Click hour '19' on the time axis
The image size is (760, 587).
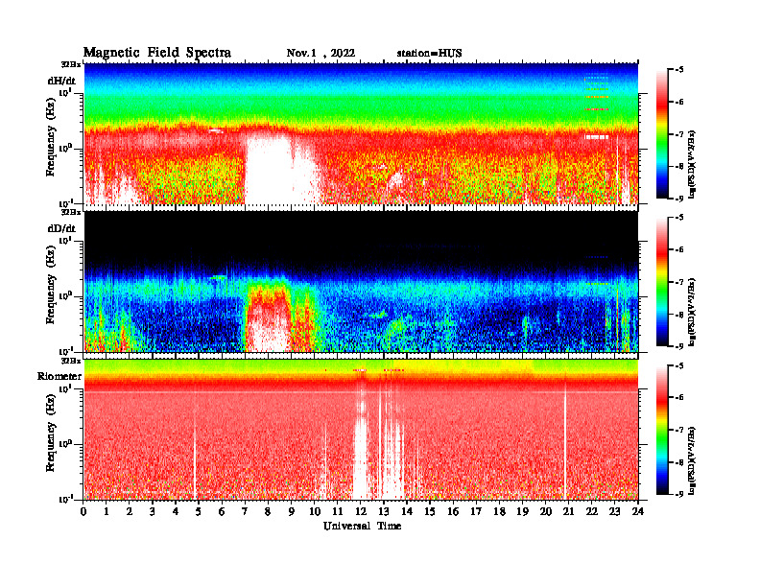(522, 511)
